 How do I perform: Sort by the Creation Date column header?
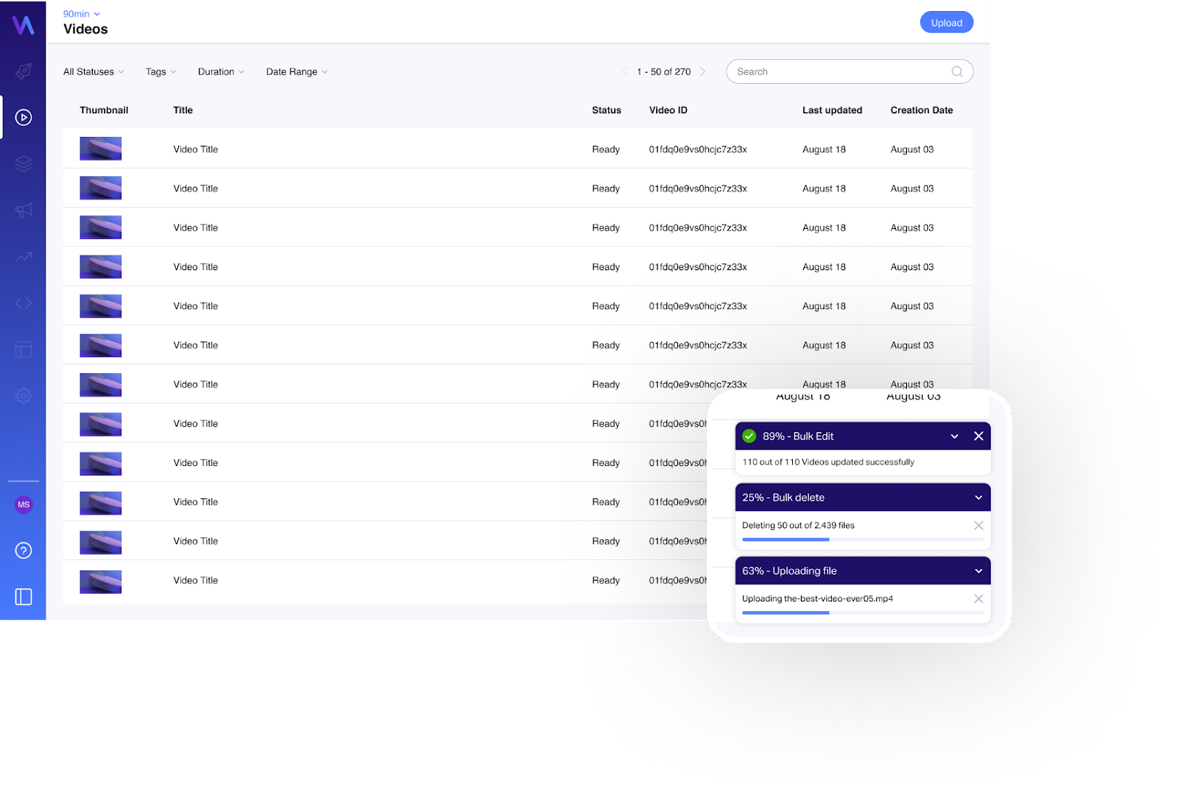click(x=922, y=110)
